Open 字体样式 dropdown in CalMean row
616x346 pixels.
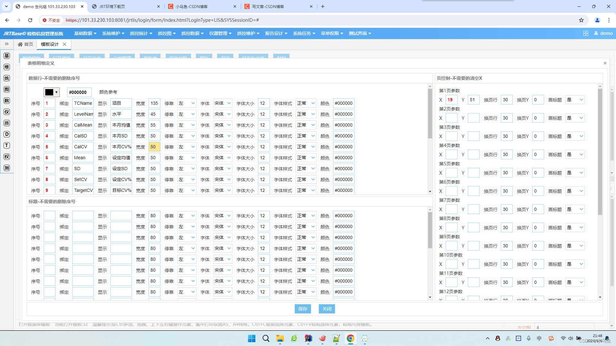click(306, 125)
